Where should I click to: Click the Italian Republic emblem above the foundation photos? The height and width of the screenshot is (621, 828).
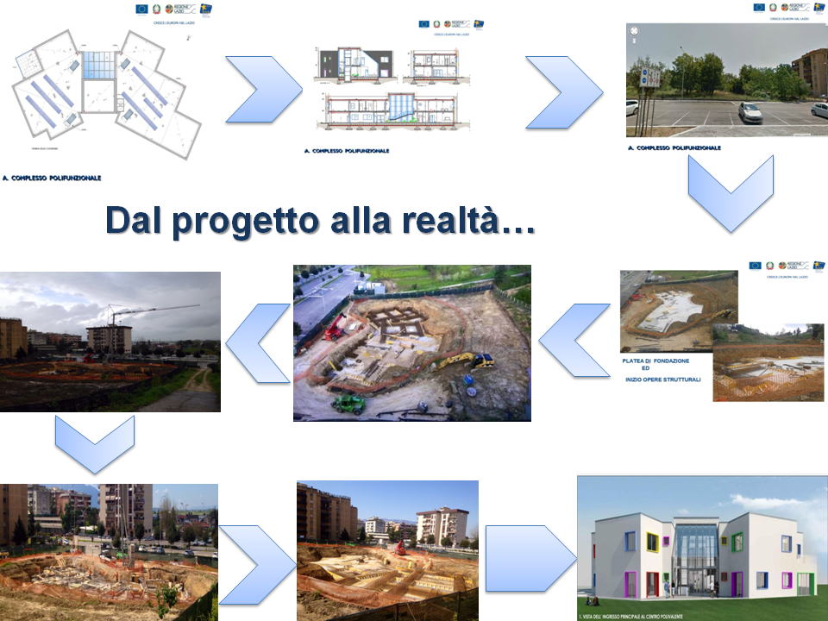(770, 265)
